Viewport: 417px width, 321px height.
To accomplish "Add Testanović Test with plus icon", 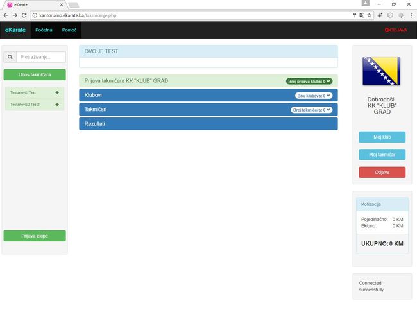I will [57, 92].
